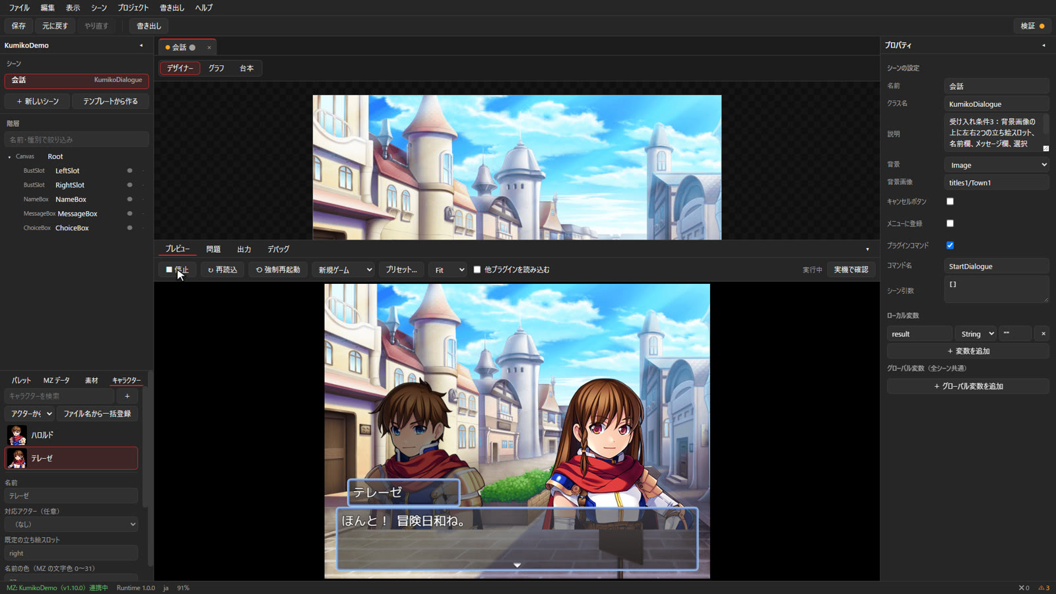Toggle visibility dot of RightSlot
The image size is (1056, 594).
click(129, 185)
